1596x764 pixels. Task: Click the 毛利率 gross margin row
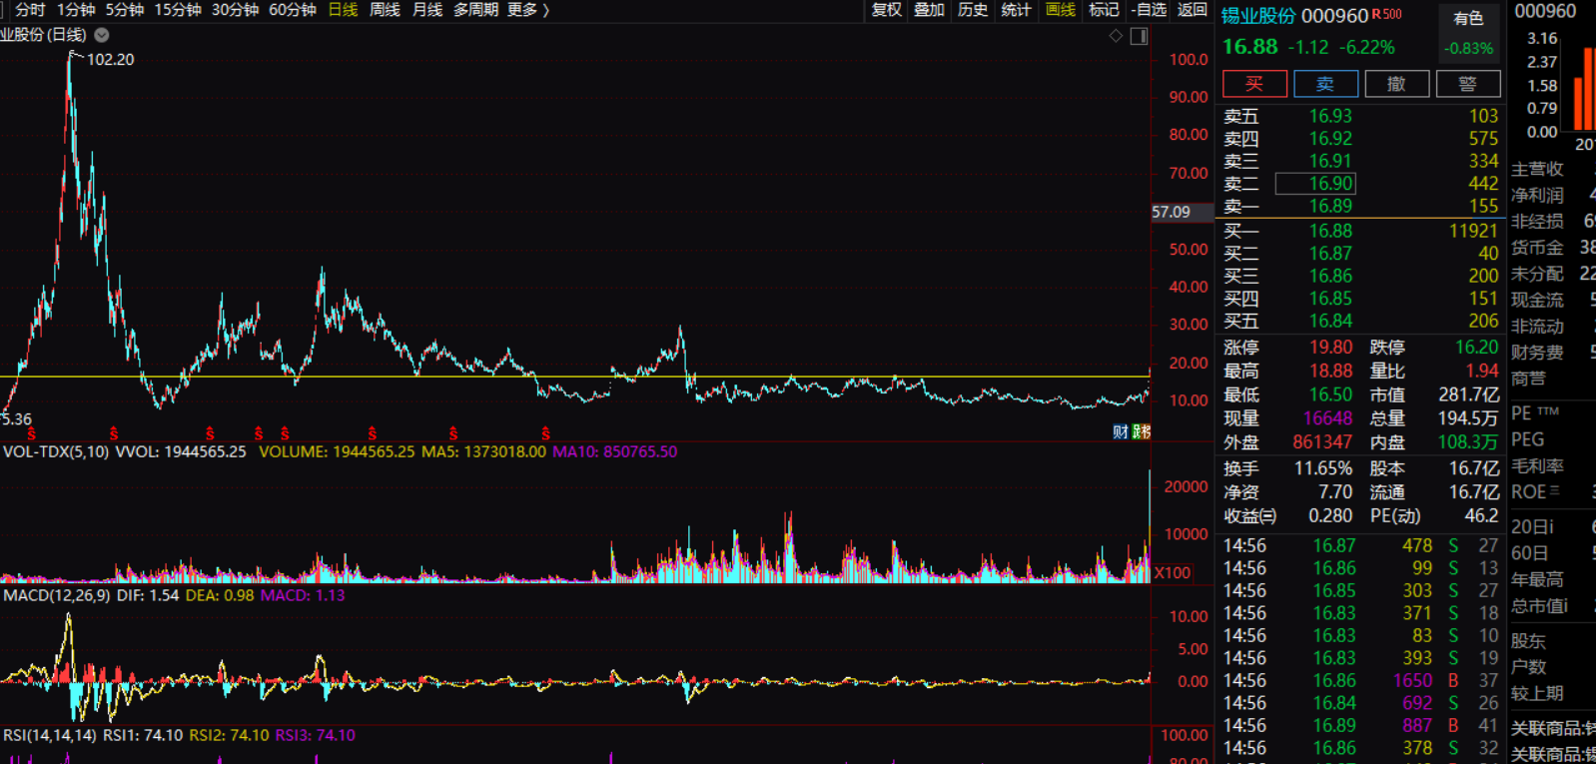[1537, 465]
